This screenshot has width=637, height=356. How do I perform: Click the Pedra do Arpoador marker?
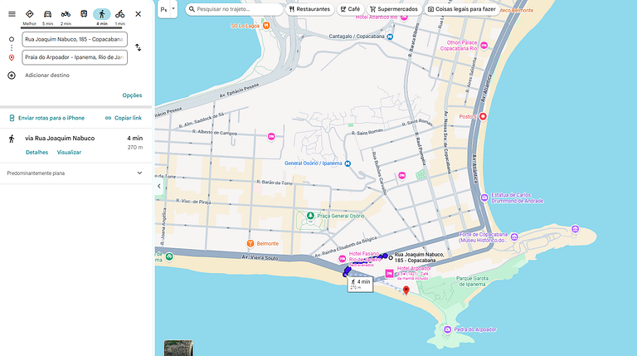(x=448, y=329)
